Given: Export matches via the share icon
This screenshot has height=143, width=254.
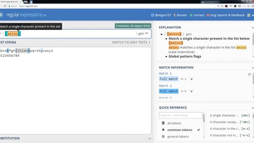Looking at the screenshot, I should pyautogui.click(x=249, y=74).
